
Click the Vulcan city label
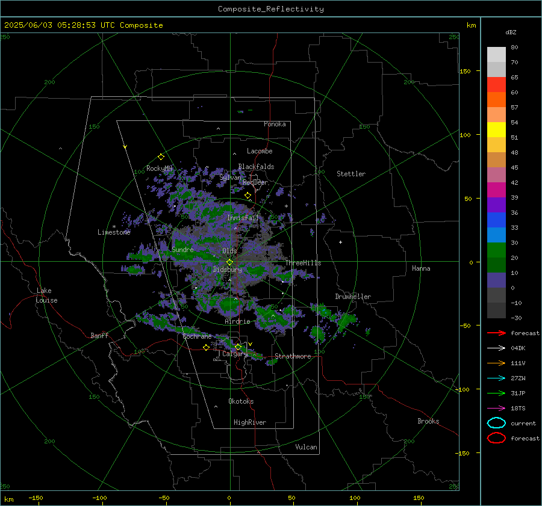306,447
